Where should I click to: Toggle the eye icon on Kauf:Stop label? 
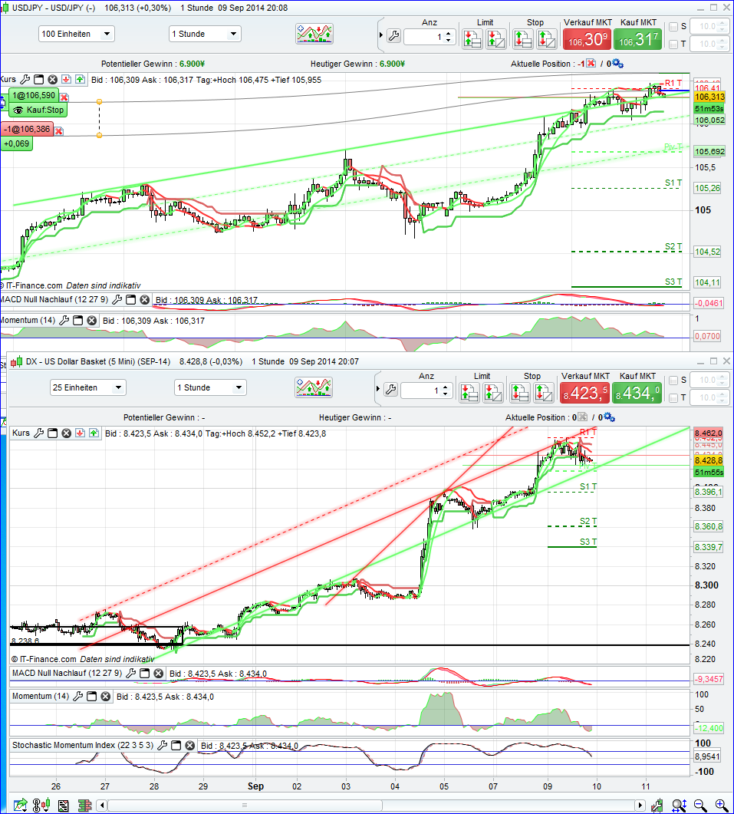(x=18, y=110)
